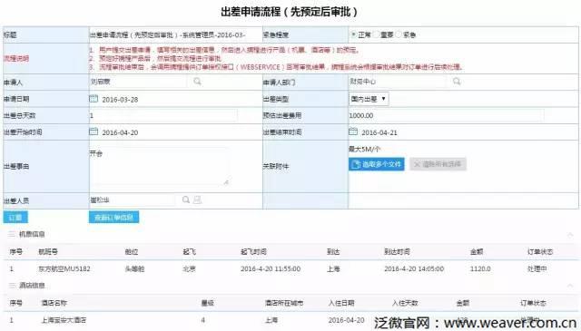Click the 最大5M/个 attachment size note
The image size is (581, 331).
pyautogui.click(x=364, y=150)
